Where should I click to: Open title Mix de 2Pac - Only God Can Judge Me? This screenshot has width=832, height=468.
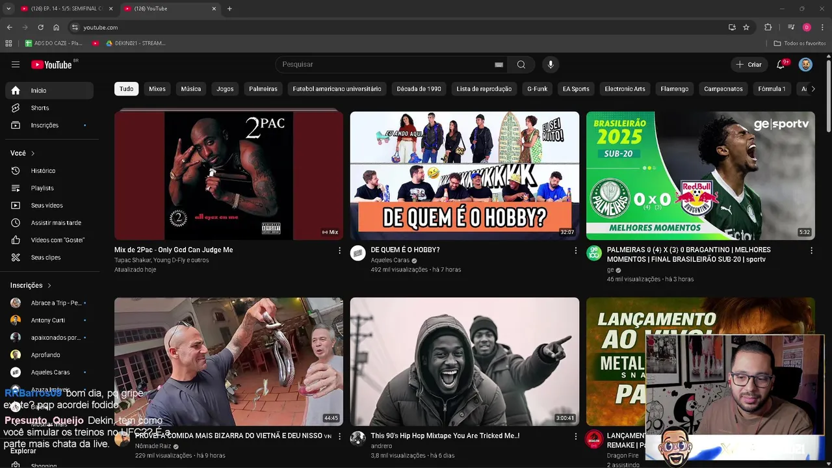(x=174, y=250)
